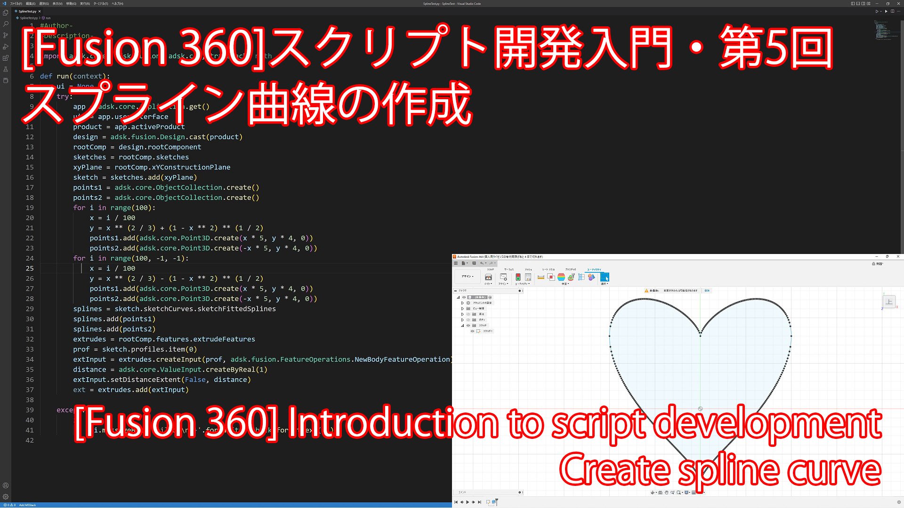Open Fusion 360 timeline settings gear

pyautogui.click(x=899, y=502)
